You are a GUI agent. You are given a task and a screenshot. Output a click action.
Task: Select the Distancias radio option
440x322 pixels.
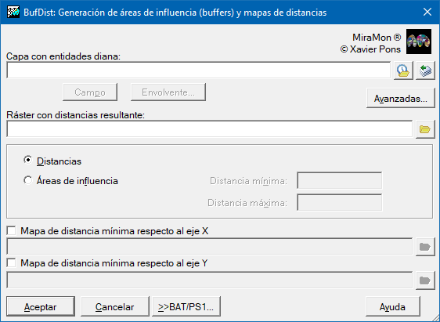(52, 161)
